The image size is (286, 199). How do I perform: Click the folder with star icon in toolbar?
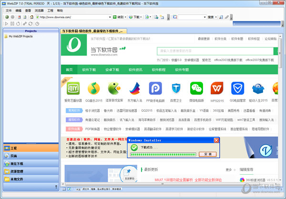162,17
